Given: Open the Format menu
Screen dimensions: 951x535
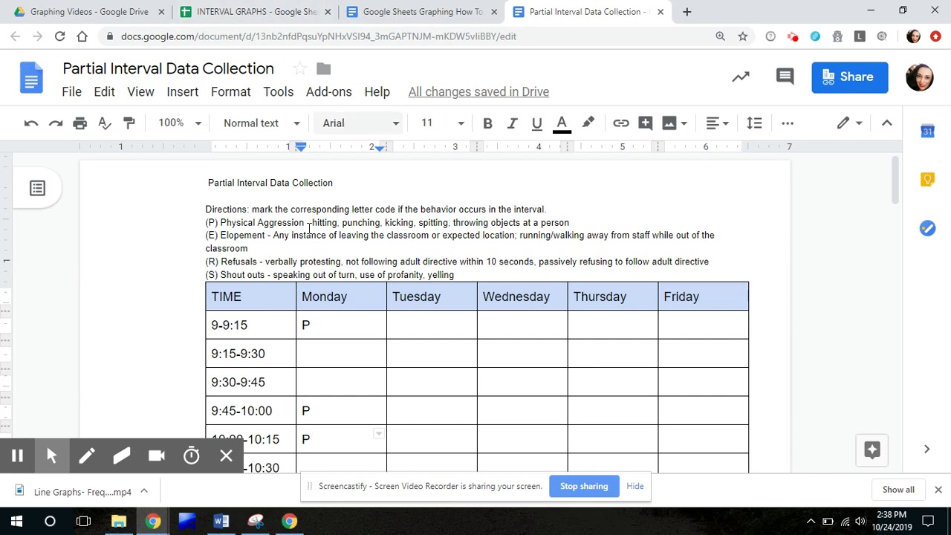Looking at the screenshot, I should 230,91.
